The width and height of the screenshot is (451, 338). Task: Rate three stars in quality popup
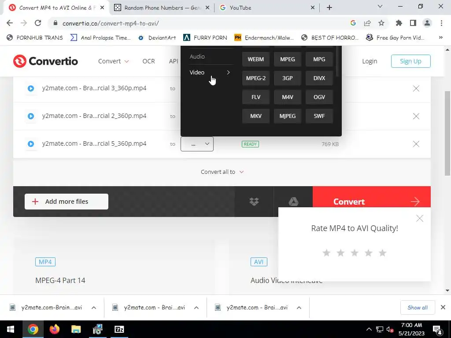[x=355, y=253]
